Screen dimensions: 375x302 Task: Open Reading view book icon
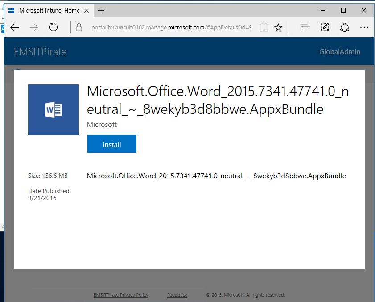point(264,28)
